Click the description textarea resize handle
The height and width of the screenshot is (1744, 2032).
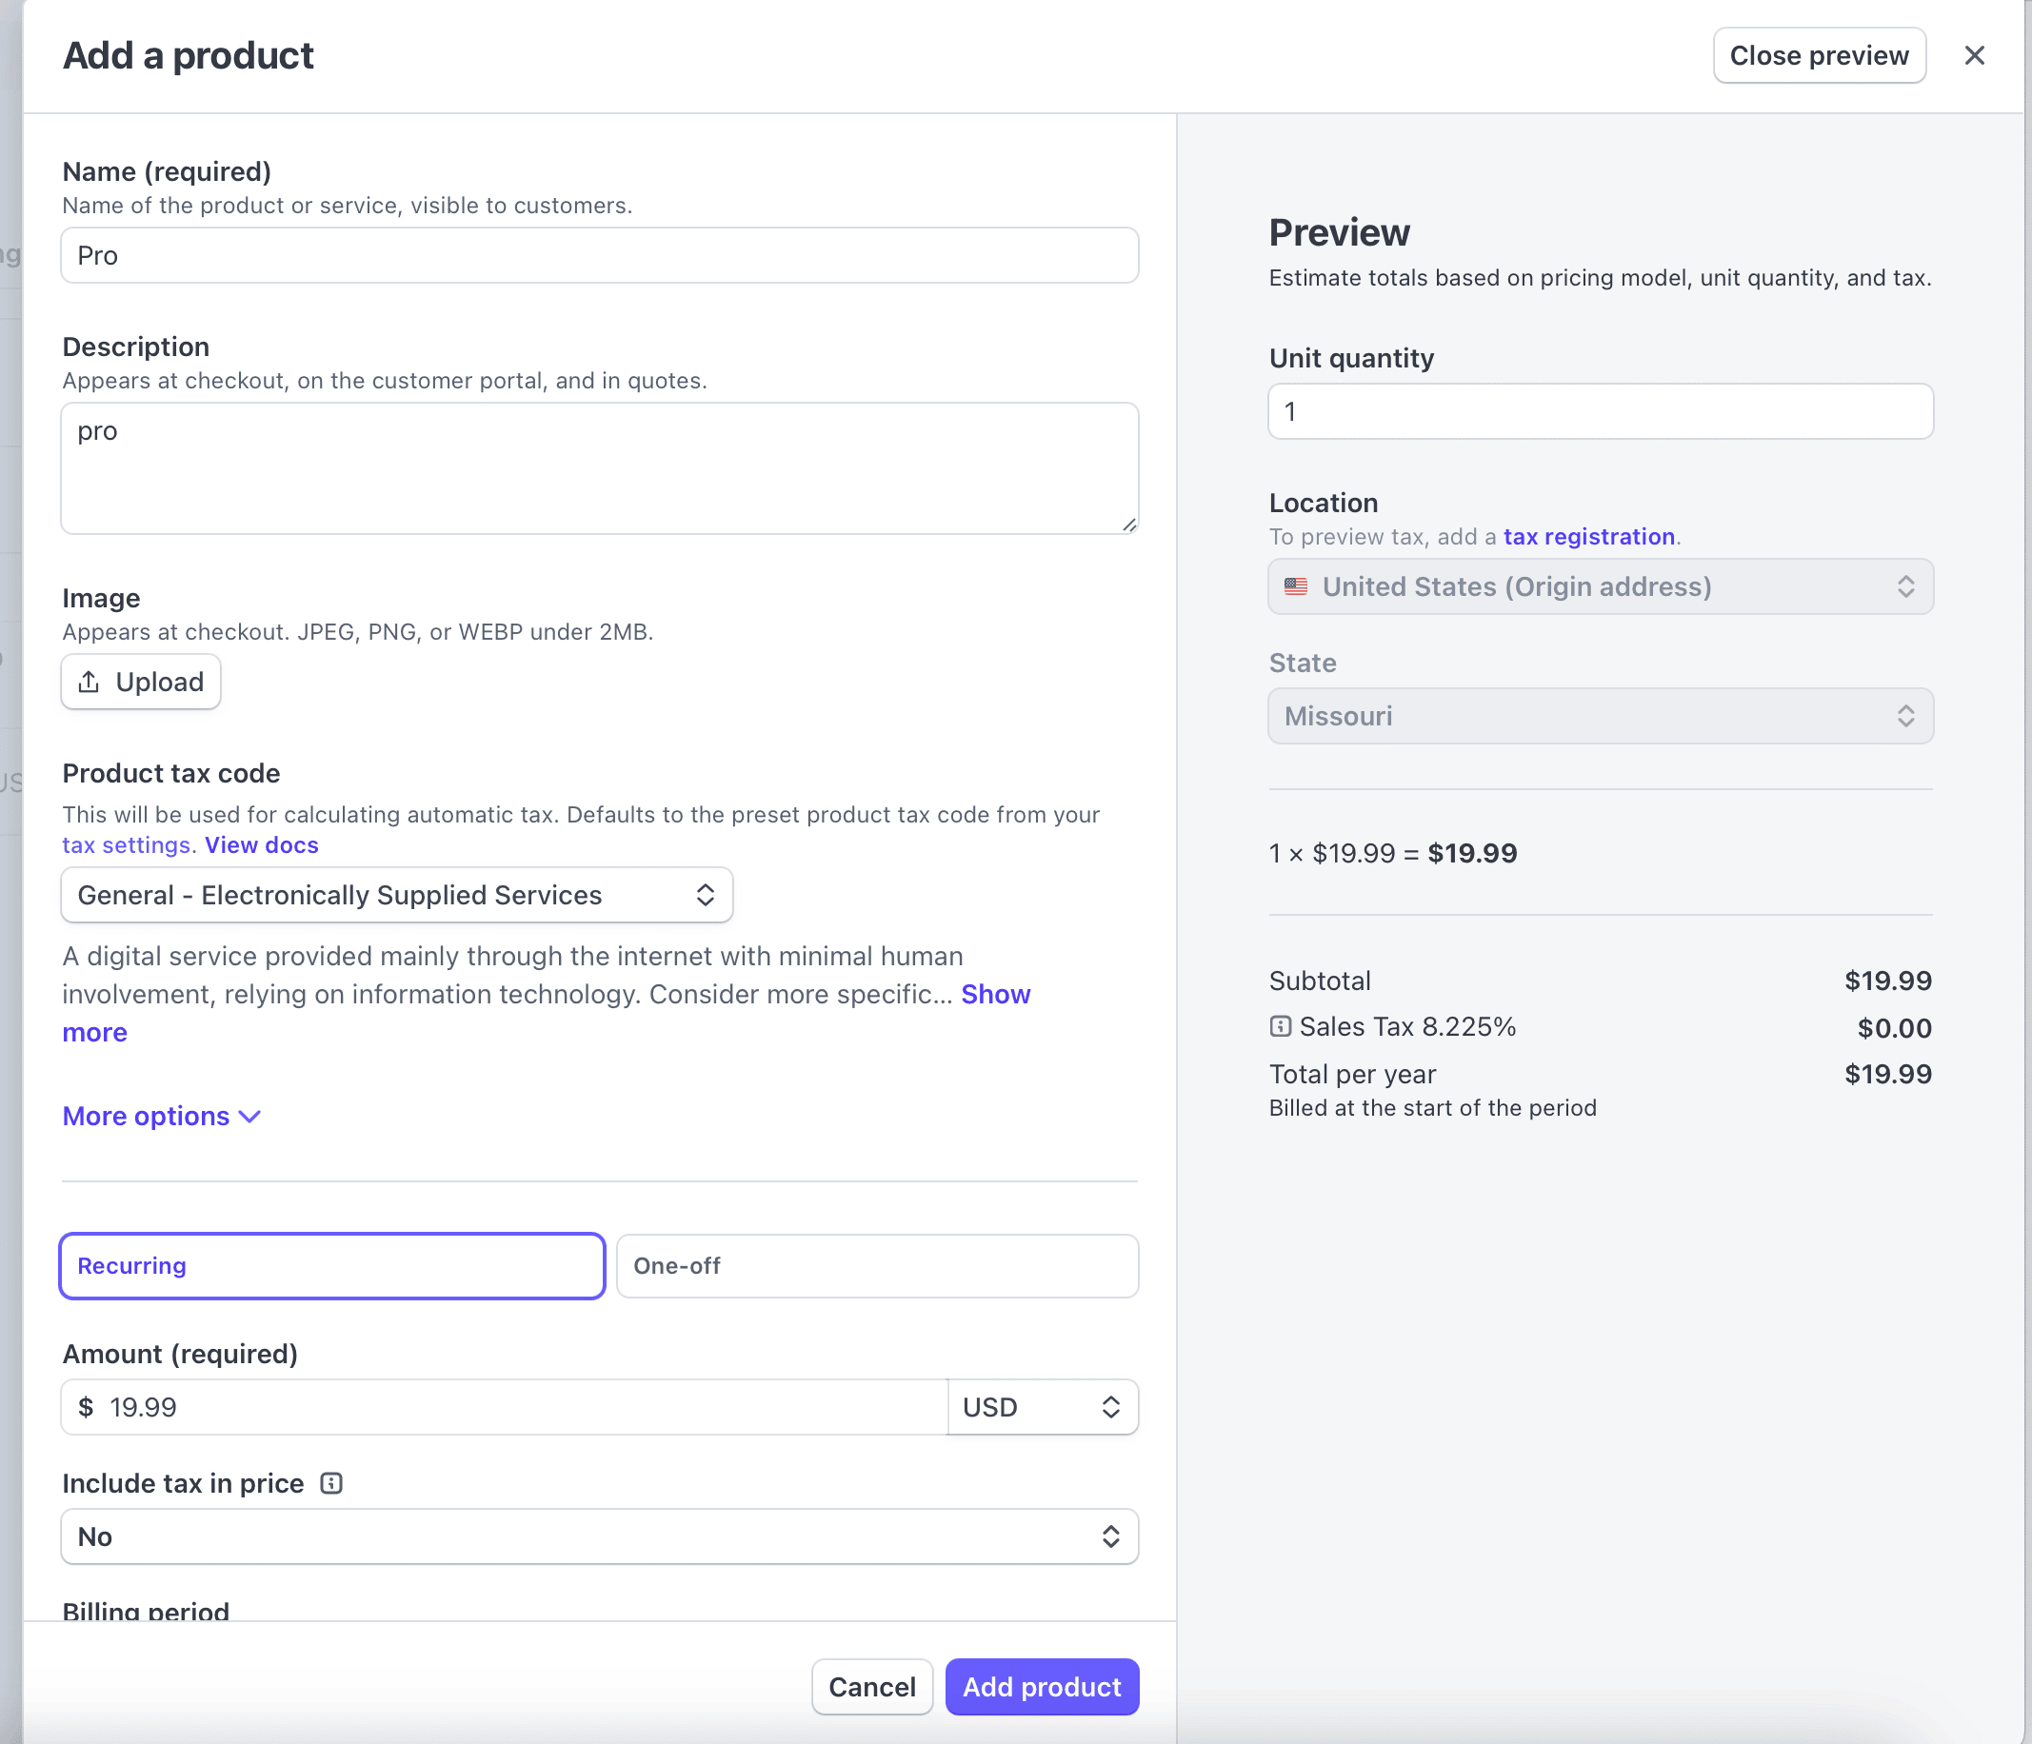tap(1128, 525)
